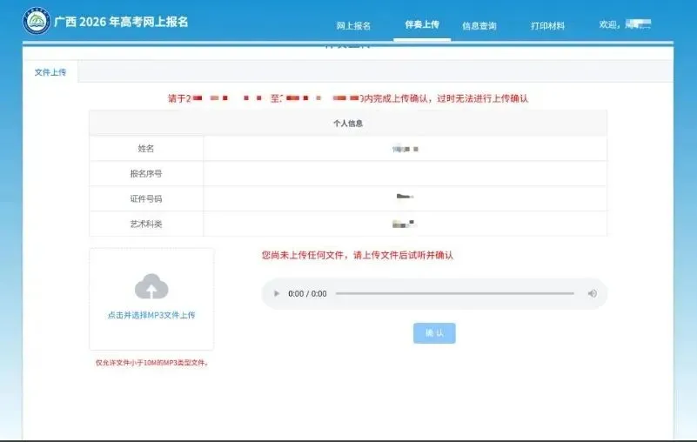Screen dimensions: 697x442
Task: Play the audio preview
Action: pyautogui.click(x=277, y=293)
